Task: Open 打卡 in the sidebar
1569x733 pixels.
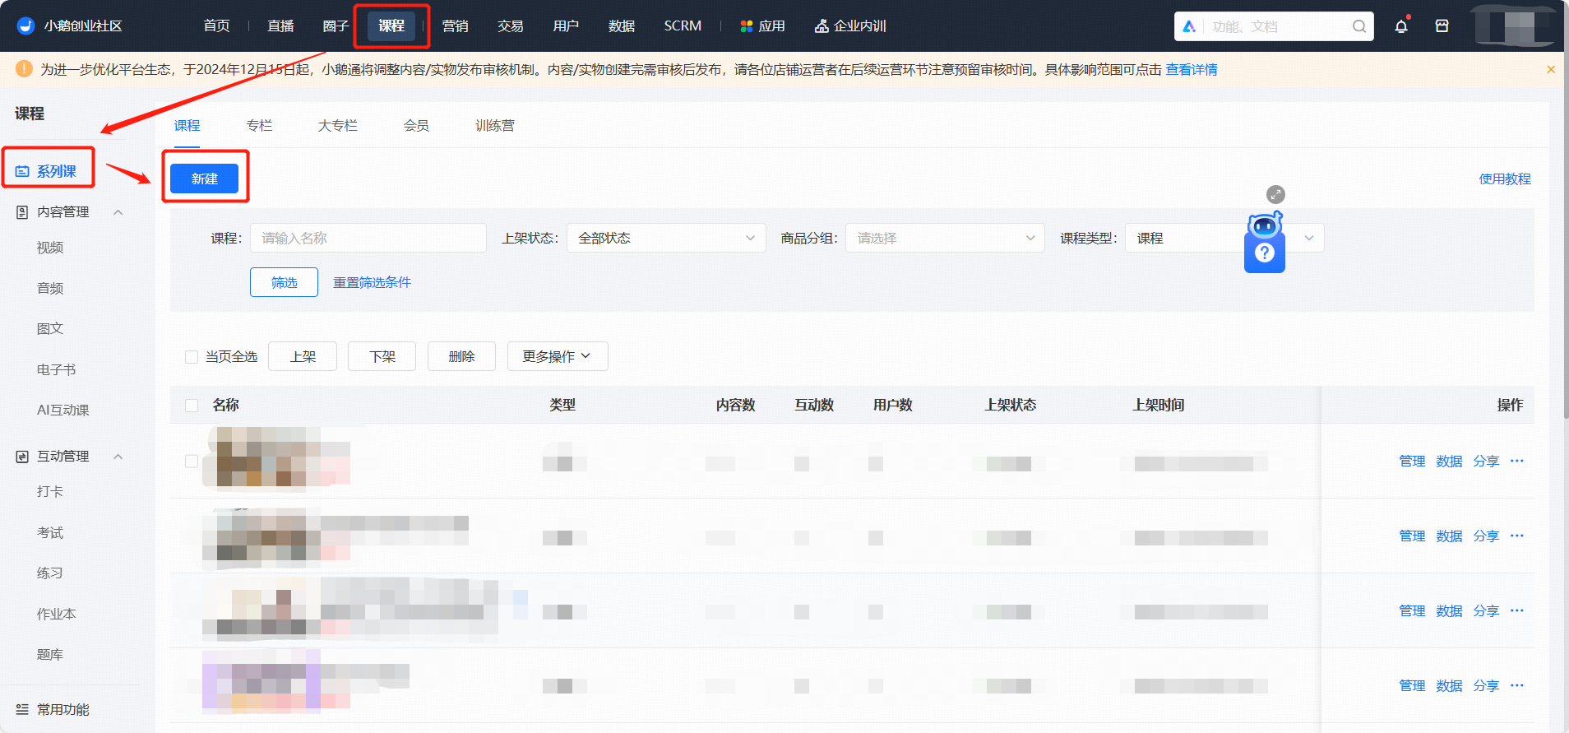Action: pos(50,491)
